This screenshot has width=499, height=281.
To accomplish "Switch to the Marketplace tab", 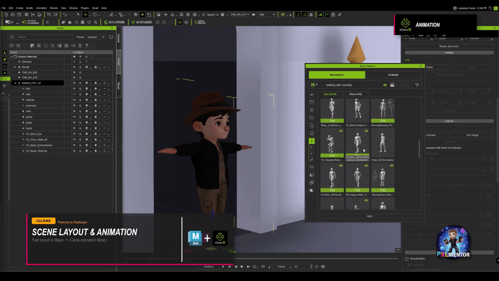I will (x=337, y=75).
